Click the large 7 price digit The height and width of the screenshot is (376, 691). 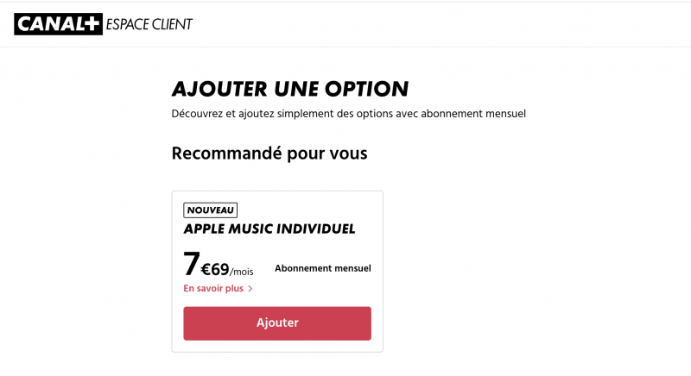(191, 264)
